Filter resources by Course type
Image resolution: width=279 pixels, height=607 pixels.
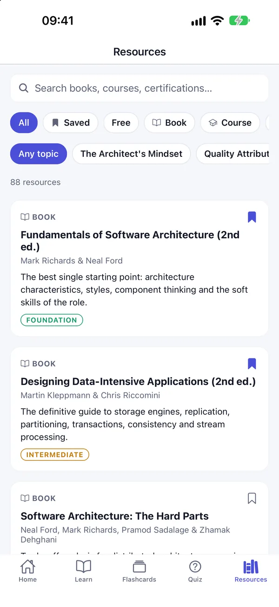(x=230, y=123)
